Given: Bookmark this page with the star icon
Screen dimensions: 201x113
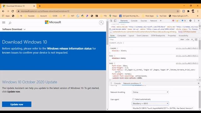Looking at the screenshot, I should tap(178, 11).
